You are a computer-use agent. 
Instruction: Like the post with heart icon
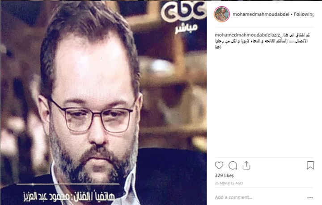pos(219,165)
